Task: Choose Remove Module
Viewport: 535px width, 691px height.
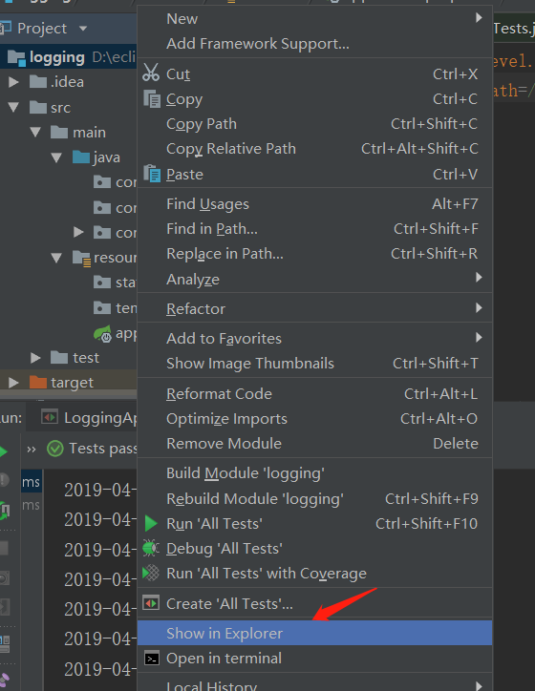Action: (x=315, y=443)
